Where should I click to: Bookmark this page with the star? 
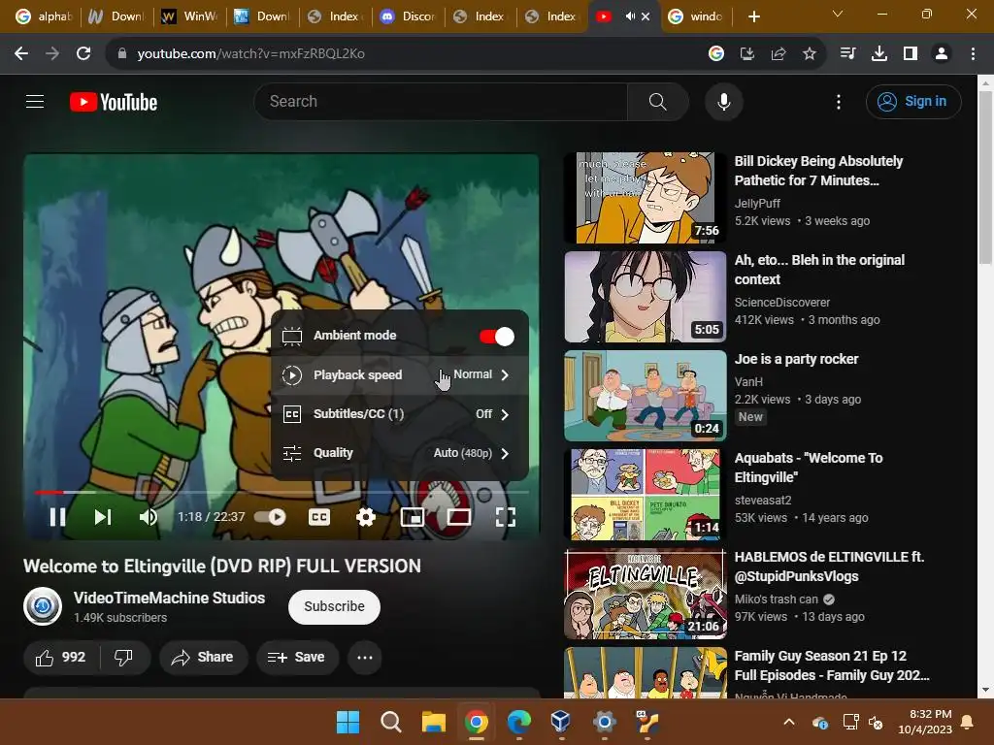[x=809, y=54]
